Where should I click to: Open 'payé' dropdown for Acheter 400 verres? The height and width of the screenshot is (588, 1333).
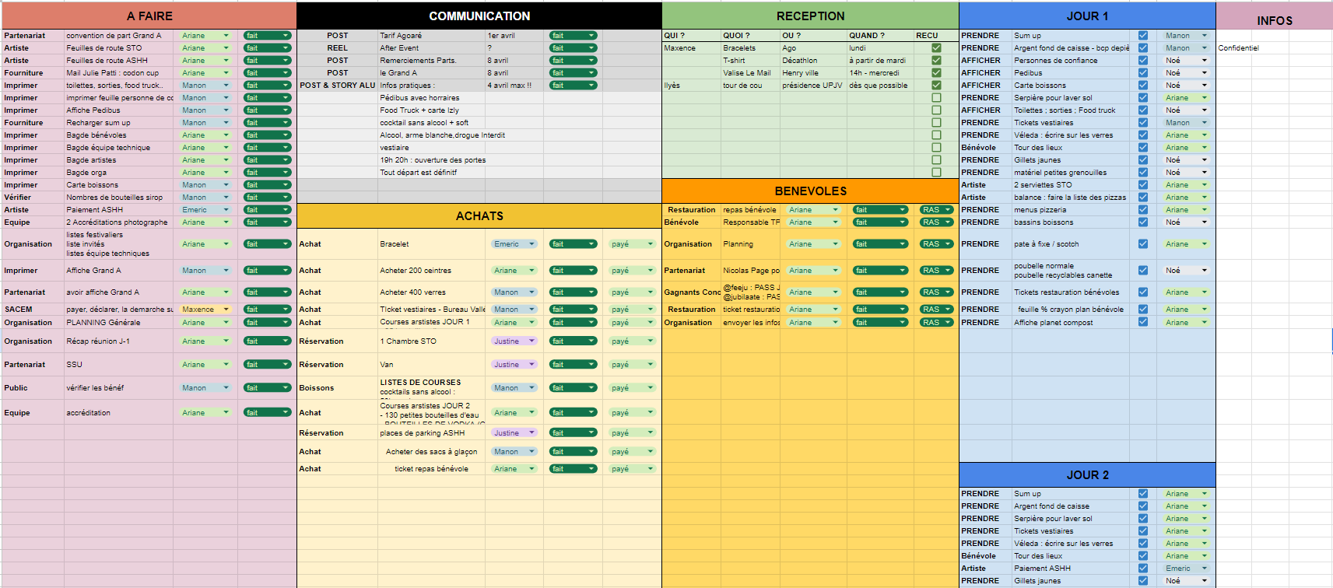(651, 292)
